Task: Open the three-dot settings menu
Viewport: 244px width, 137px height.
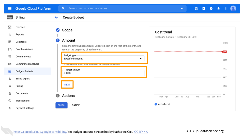Action: pyautogui.click(x=226, y=9)
